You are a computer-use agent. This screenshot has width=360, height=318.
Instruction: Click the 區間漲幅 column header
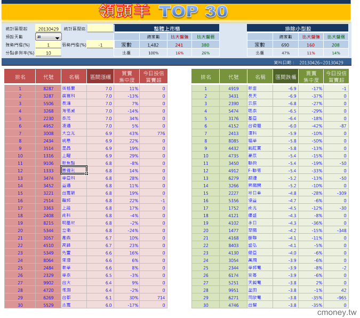point(100,77)
